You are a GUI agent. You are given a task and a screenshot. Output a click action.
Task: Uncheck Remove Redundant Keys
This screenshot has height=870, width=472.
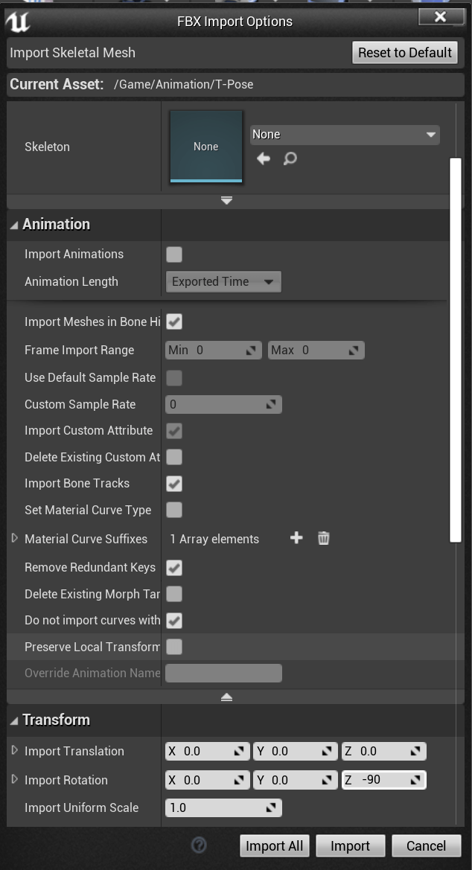click(x=173, y=568)
